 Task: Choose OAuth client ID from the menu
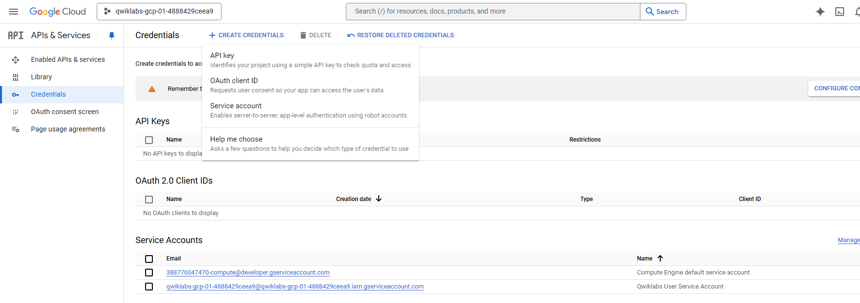[x=311, y=85]
